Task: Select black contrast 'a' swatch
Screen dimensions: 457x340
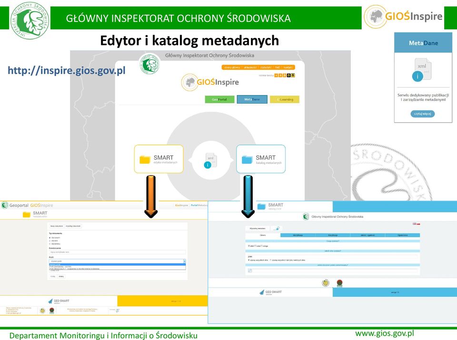Action: tap(288, 76)
